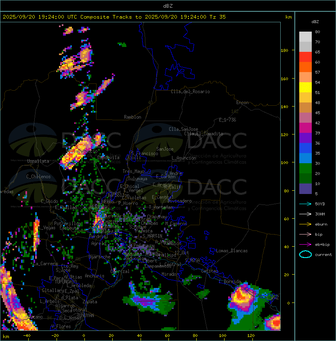This screenshot has height=341, width=336.
Task: Select the light grey top swatch in dBZ scale
Action: (305, 37)
